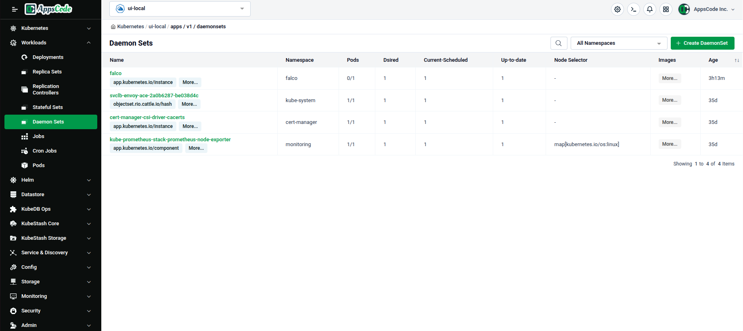Click the KubeStash Storage folder icon
This screenshot has height=331, width=743.
click(13, 238)
